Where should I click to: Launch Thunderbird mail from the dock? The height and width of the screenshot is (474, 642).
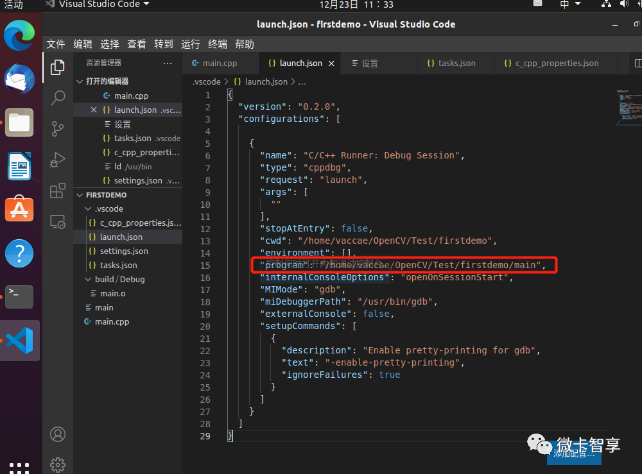pyautogui.click(x=19, y=78)
